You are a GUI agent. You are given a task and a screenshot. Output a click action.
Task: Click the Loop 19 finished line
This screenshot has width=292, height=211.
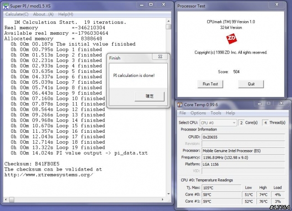click(58, 147)
